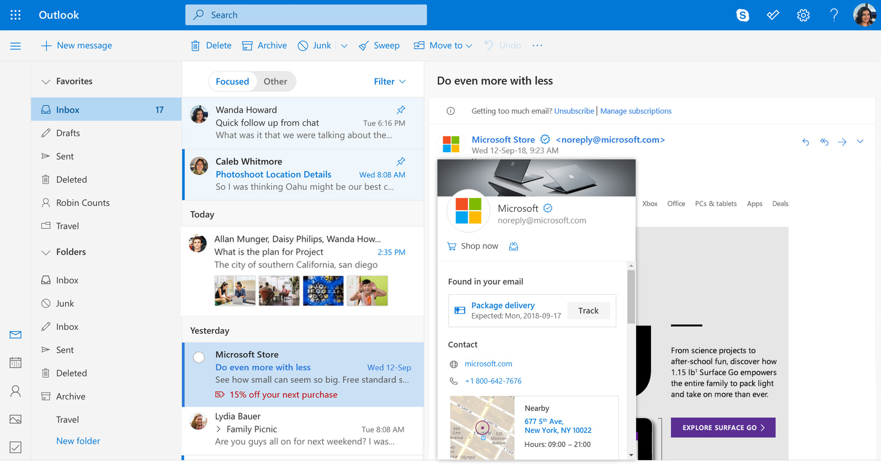881x465 pixels.
Task: Click the app launcher grid icon
Action: [x=15, y=15]
